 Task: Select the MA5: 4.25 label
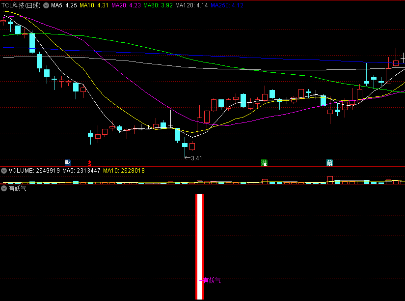pyautogui.click(x=64, y=5)
